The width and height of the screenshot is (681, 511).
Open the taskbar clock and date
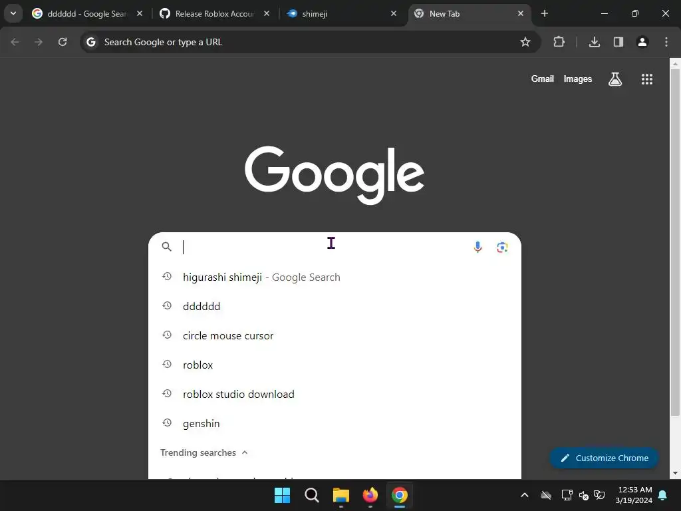[634, 495]
